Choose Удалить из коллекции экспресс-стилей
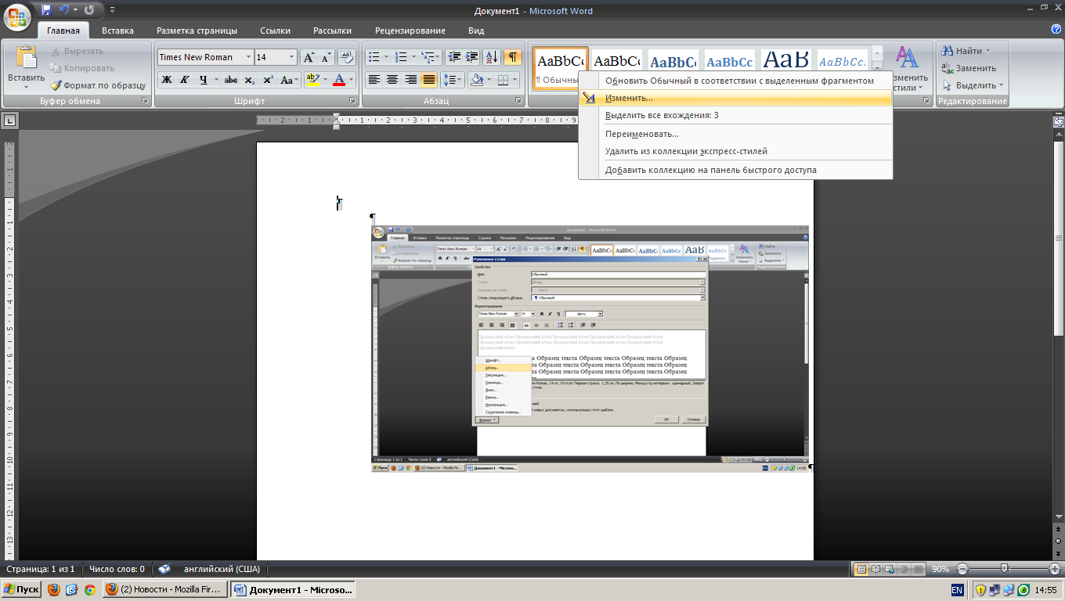The height and width of the screenshot is (601, 1065). tap(736, 151)
